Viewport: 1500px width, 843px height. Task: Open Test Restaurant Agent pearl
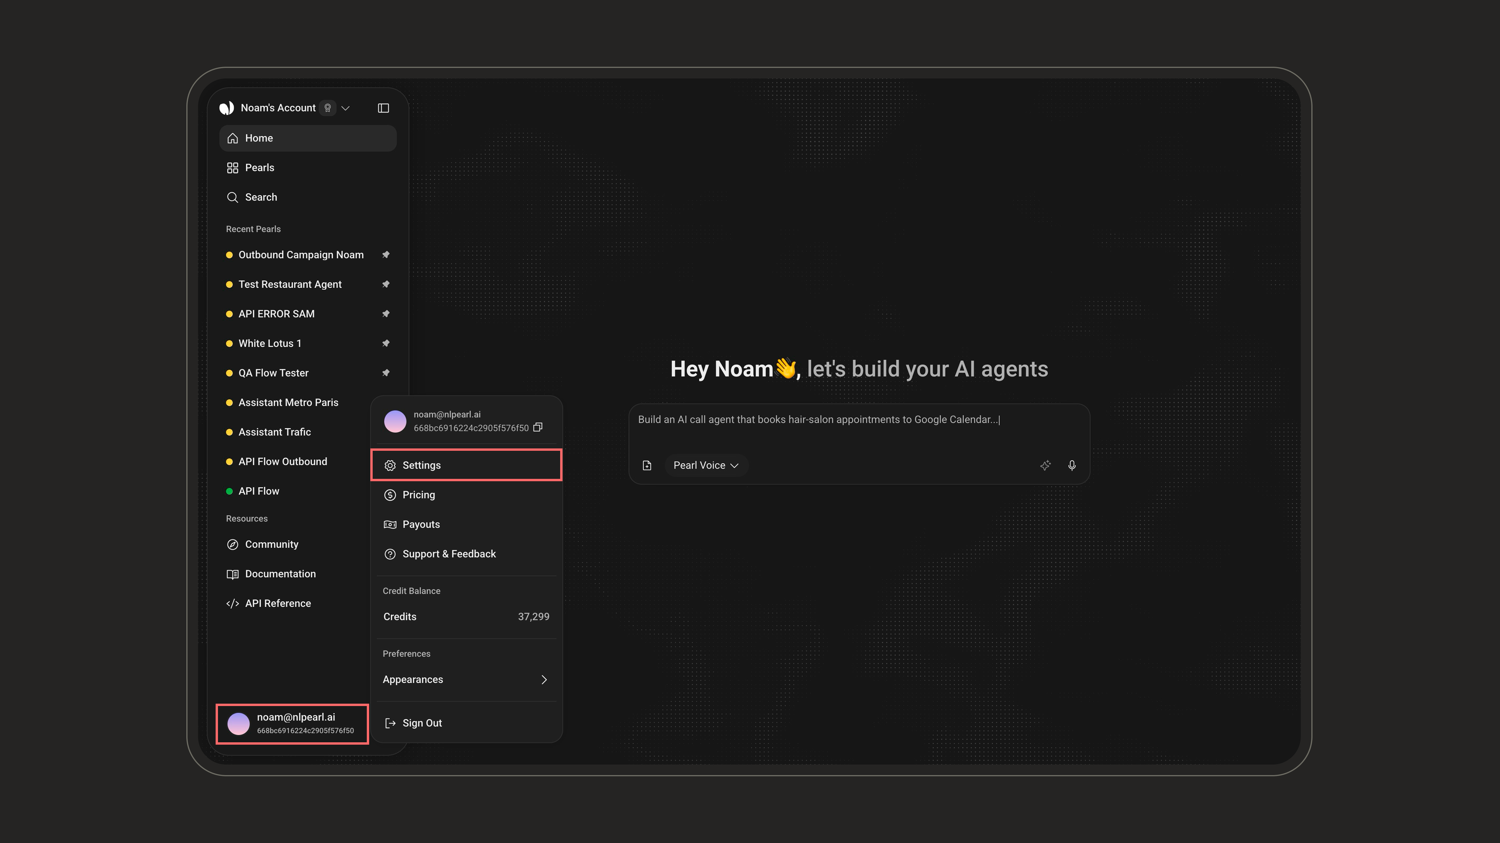coord(289,285)
